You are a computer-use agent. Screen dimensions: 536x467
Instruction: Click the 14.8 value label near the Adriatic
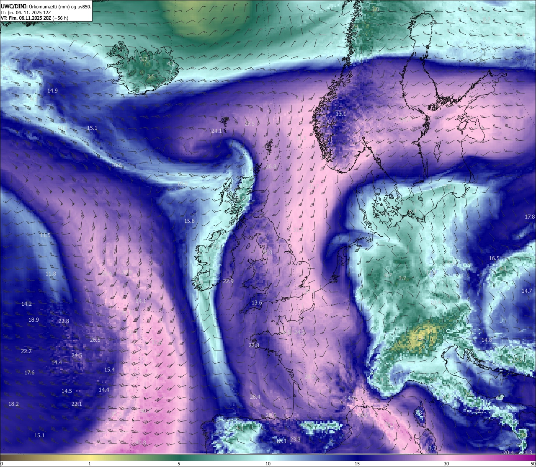(487, 340)
